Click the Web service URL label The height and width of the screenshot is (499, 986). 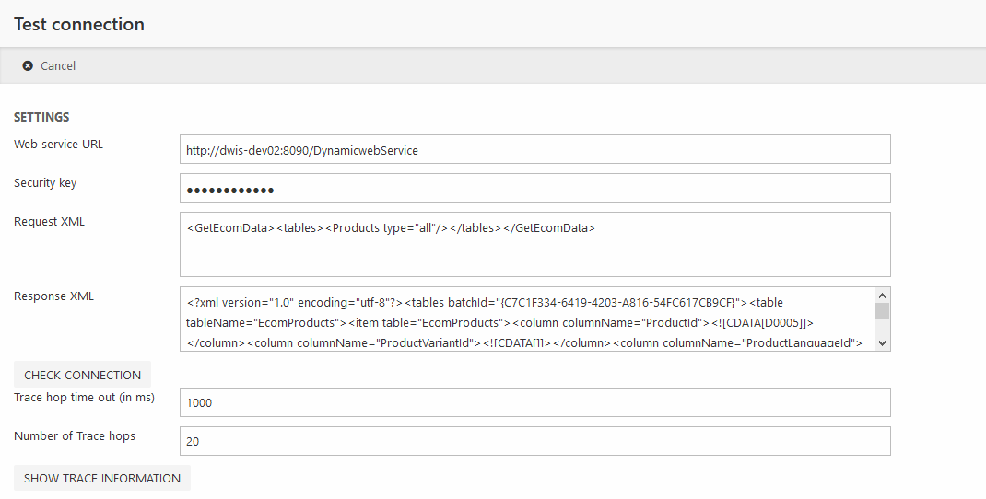pyautogui.click(x=58, y=145)
